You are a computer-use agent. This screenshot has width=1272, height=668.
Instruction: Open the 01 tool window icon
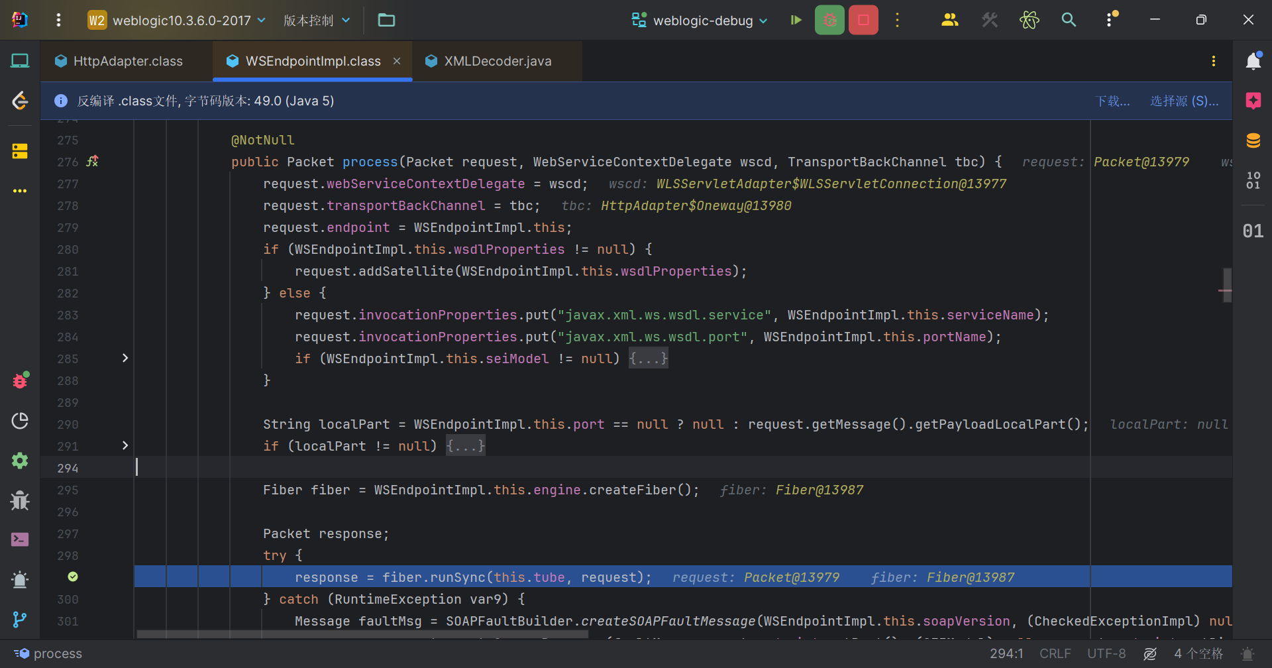(x=1253, y=231)
